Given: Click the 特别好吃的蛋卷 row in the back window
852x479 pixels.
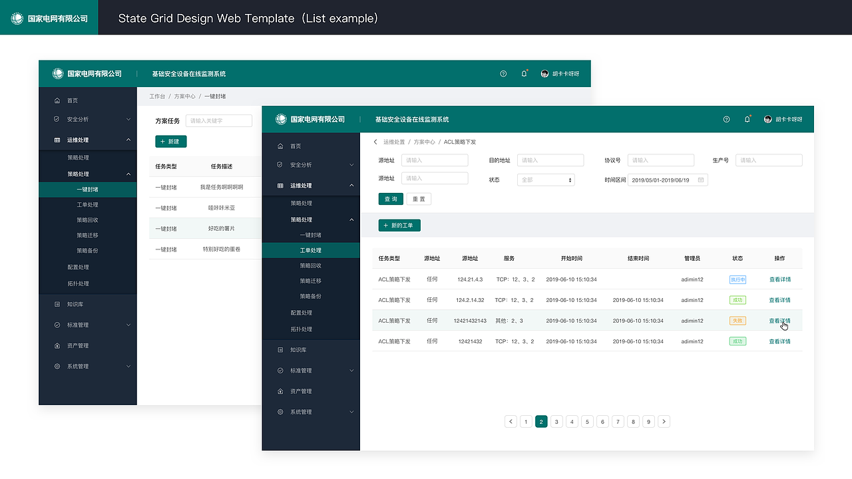Looking at the screenshot, I should pos(206,249).
